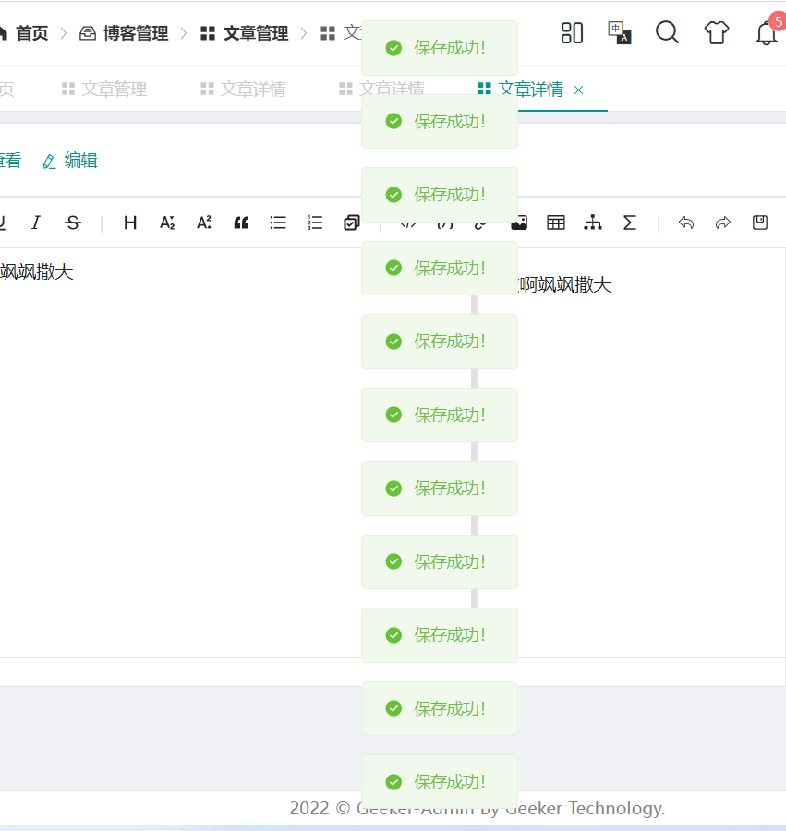Insert a task checklist
The image size is (786, 831).
[x=351, y=223]
